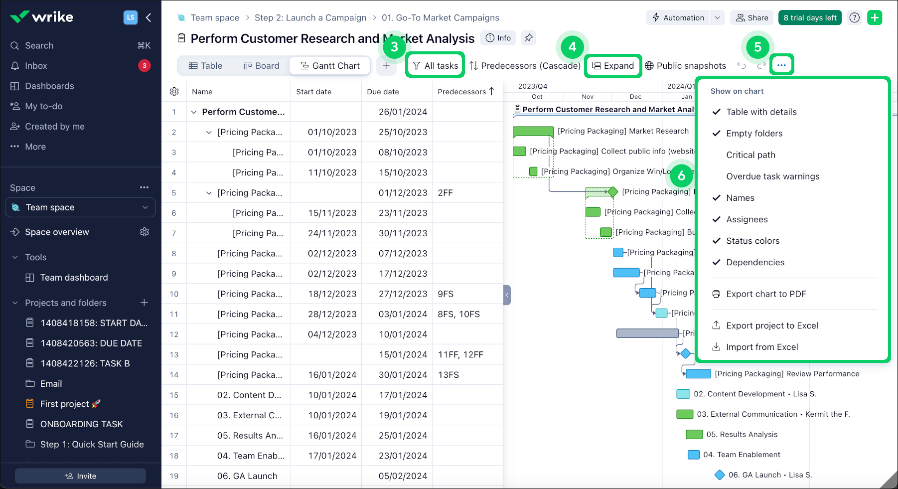Click the Space overview settings gear
The image size is (898, 489).
pos(145,232)
